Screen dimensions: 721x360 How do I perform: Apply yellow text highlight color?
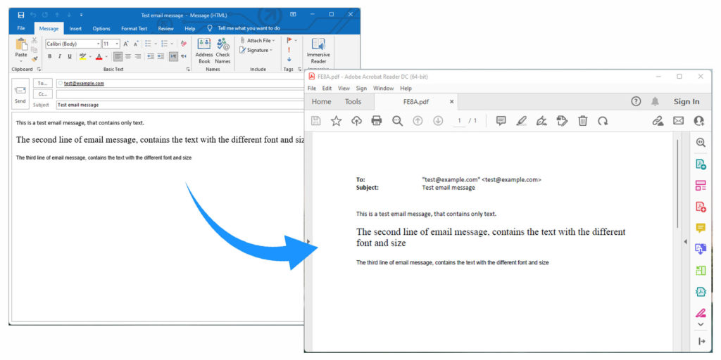click(x=82, y=56)
